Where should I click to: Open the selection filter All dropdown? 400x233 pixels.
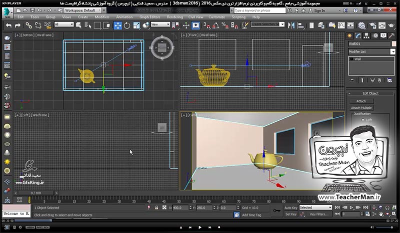[64, 24]
